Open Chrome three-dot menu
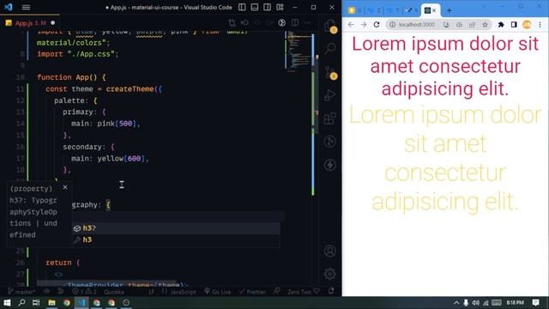Image resolution: width=549 pixels, height=309 pixels. coord(540,25)
